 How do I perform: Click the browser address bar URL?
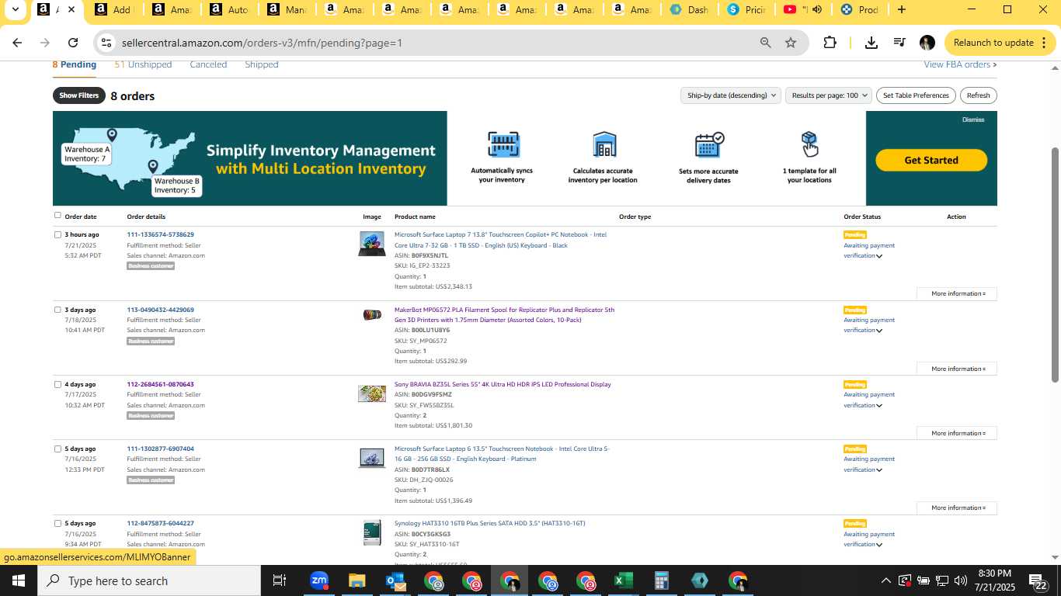[262, 43]
